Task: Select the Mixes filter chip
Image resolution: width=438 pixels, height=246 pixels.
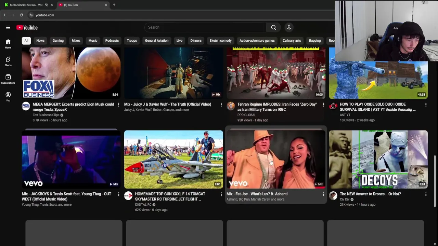Action: pos(76,41)
